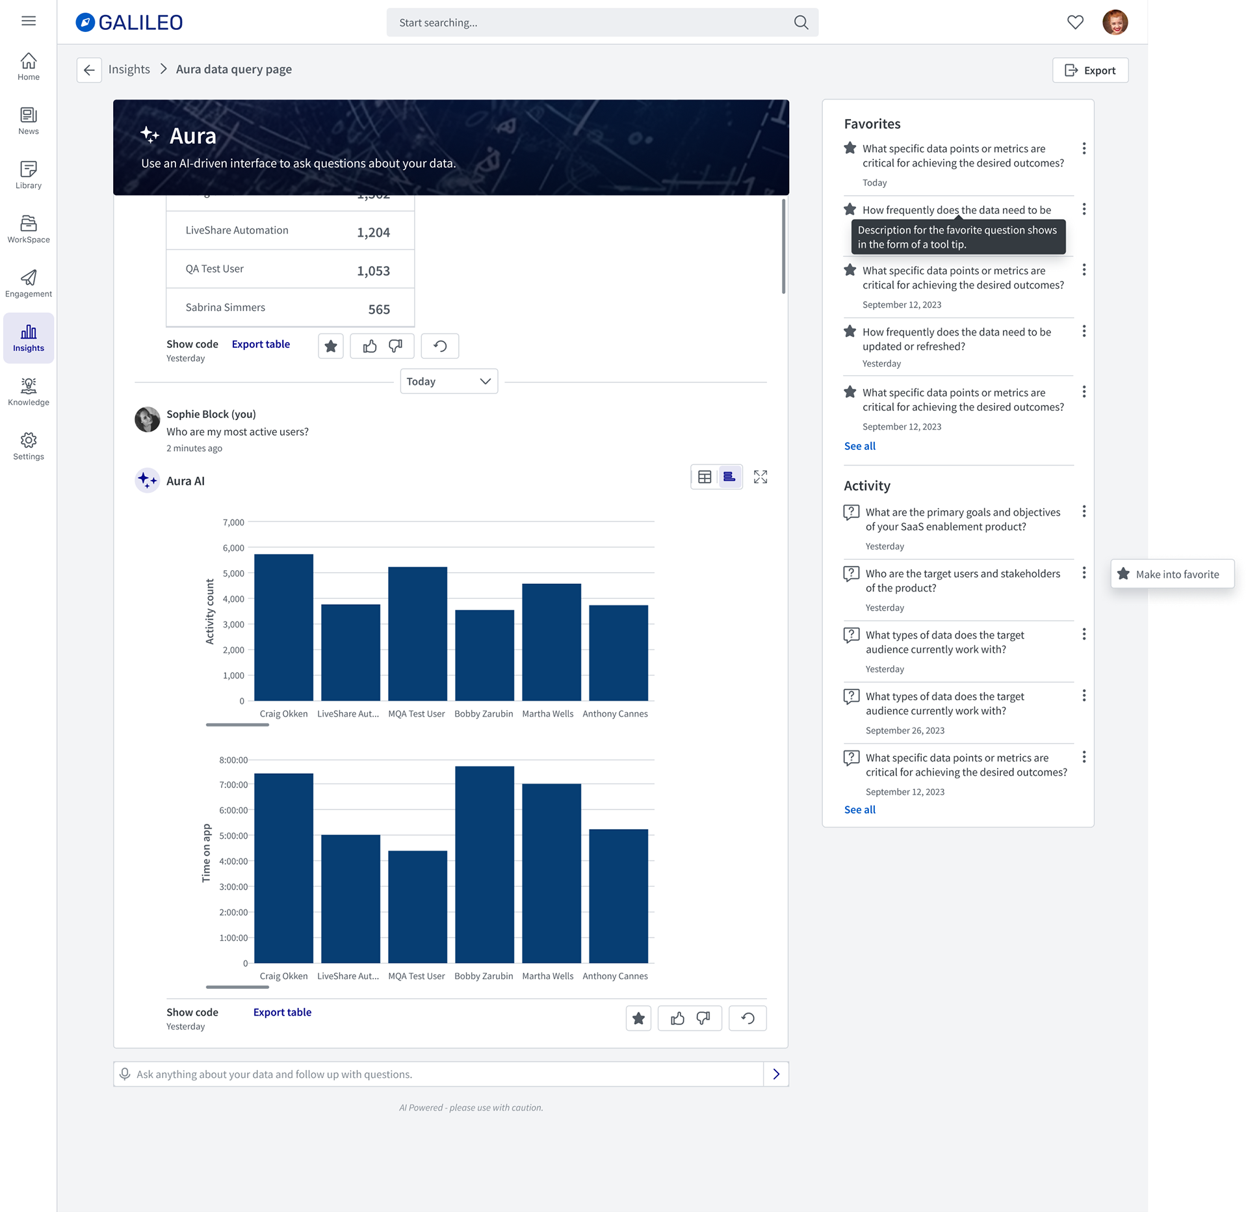Click the Galileo logo

click(129, 22)
